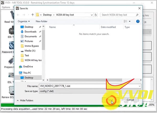Open the Organize menu
157x113 pixels.
pos(24,21)
